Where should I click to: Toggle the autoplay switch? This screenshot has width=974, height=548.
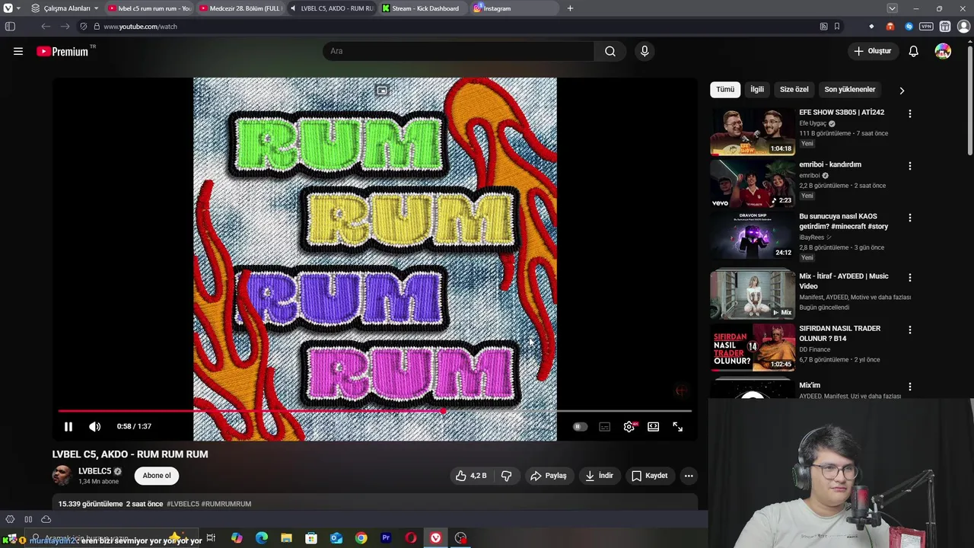tap(580, 427)
